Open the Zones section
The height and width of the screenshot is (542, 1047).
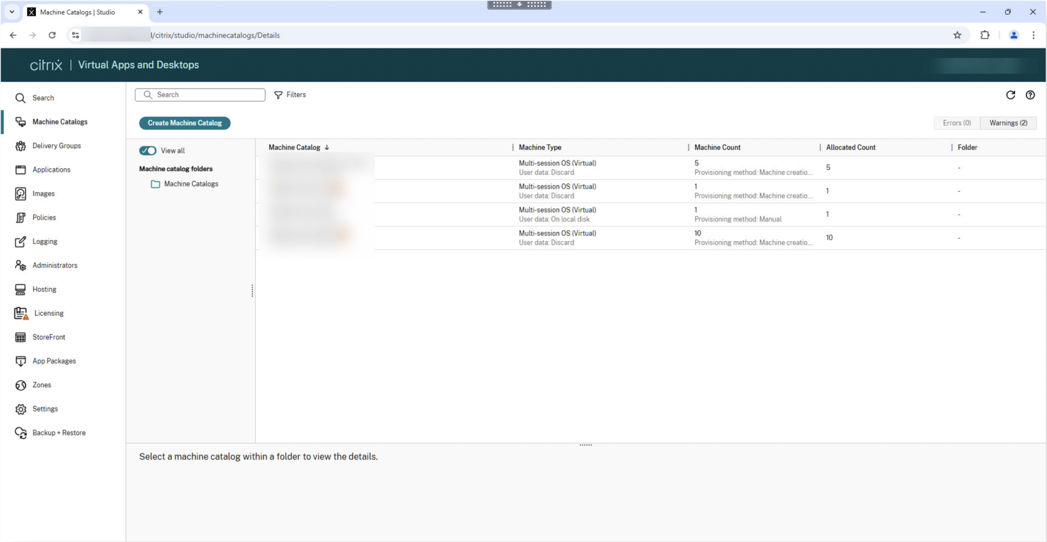pyautogui.click(x=41, y=385)
